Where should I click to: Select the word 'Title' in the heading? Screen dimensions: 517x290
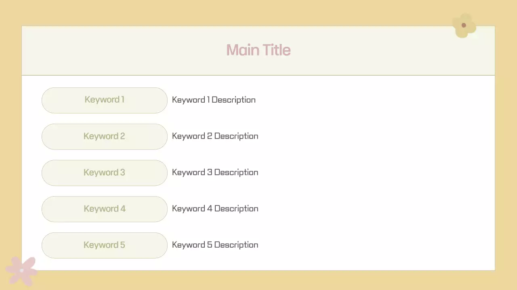[277, 50]
